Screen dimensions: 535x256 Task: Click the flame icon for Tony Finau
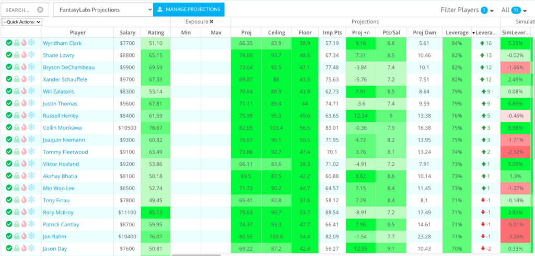24,201
